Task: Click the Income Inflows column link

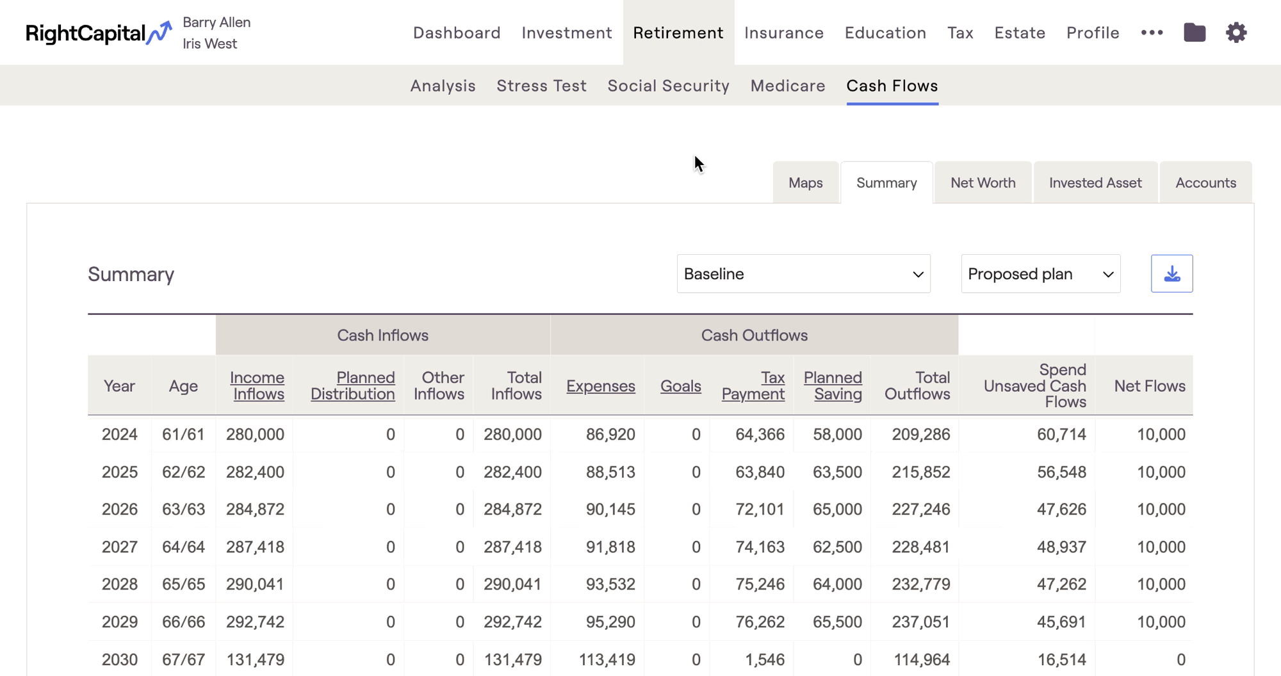Action: (x=257, y=386)
